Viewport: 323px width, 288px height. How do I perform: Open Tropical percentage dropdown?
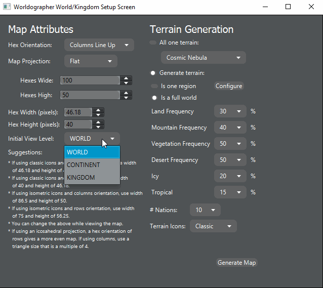(x=230, y=192)
